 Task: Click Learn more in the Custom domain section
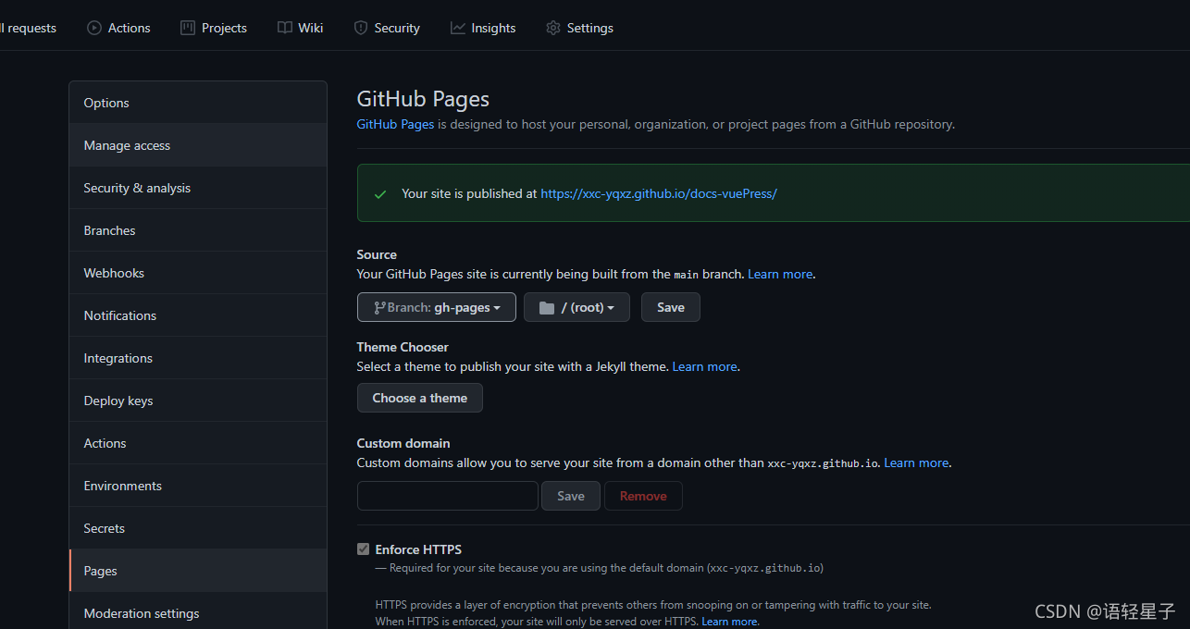[916, 462]
